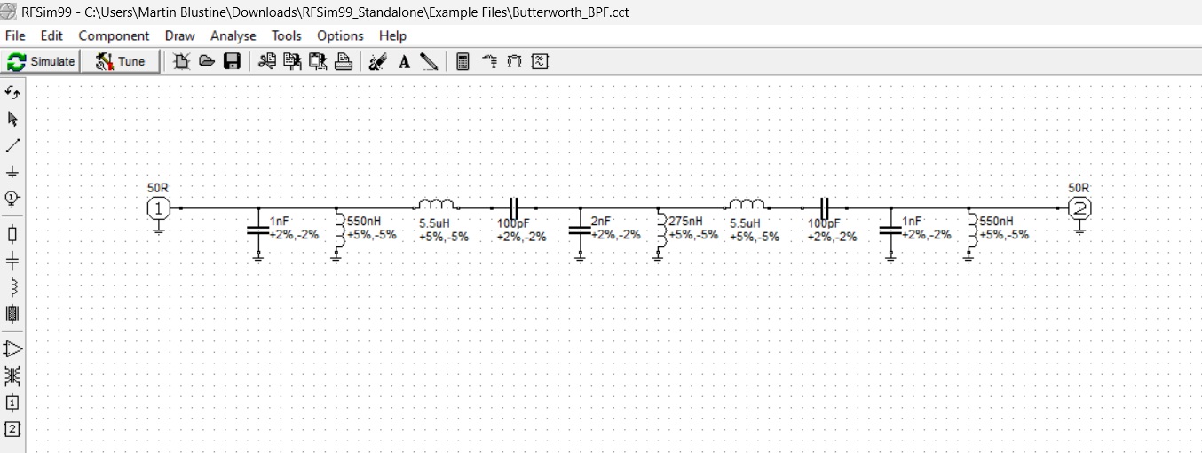Click the cut scissors toolbar icon
The image size is (1202, 453).
click(266, 61)
